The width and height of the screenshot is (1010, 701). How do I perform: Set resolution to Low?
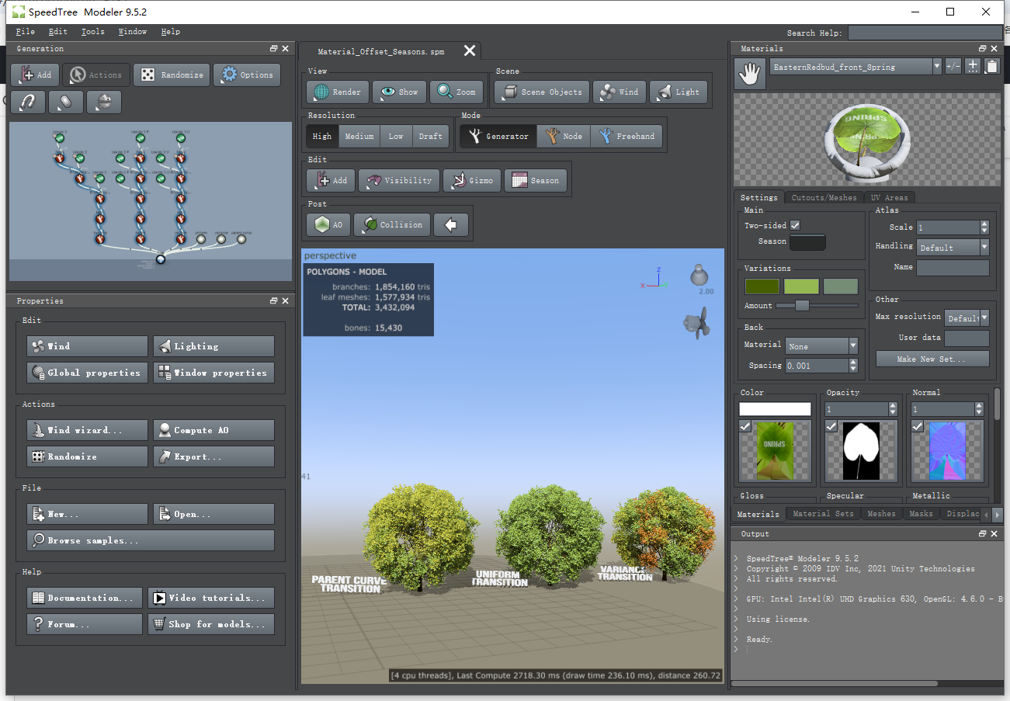[396, 136]
